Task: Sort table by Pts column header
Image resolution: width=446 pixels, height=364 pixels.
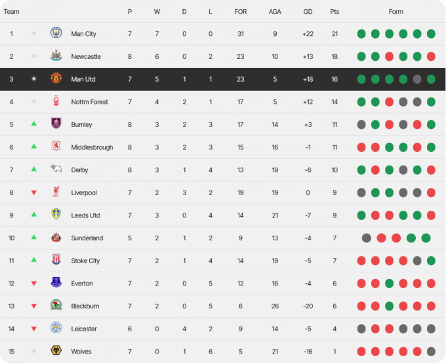Action: tap(334, 12)
